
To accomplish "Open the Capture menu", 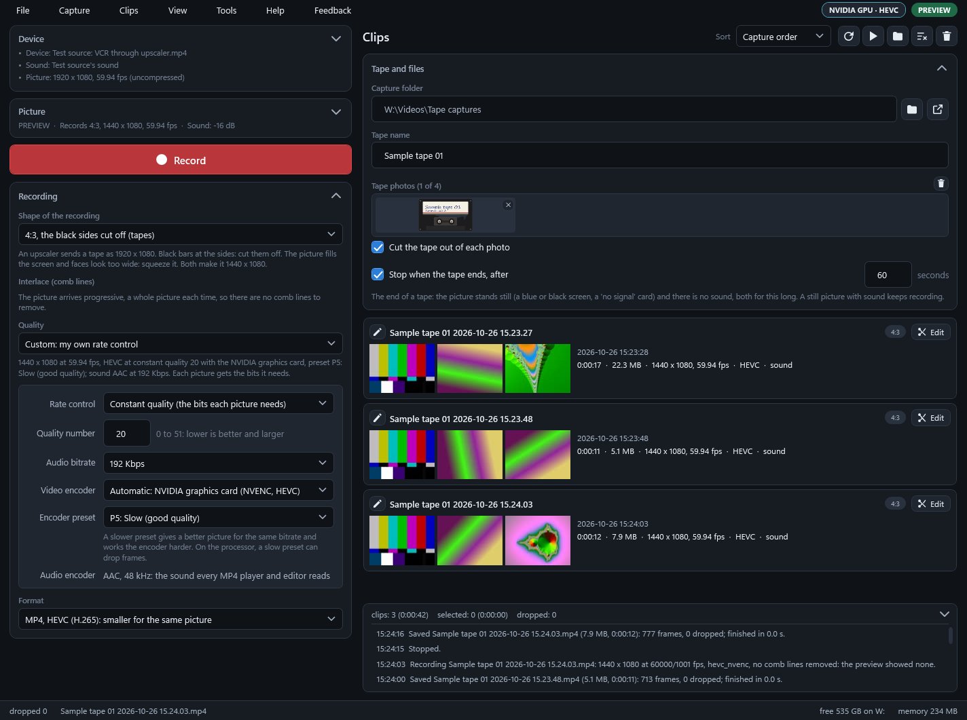I will pyautogui.click(x=75, y=10).
